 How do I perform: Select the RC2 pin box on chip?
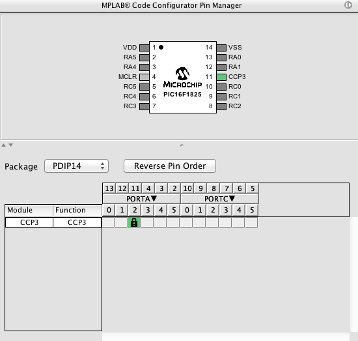tap(221, 106)
